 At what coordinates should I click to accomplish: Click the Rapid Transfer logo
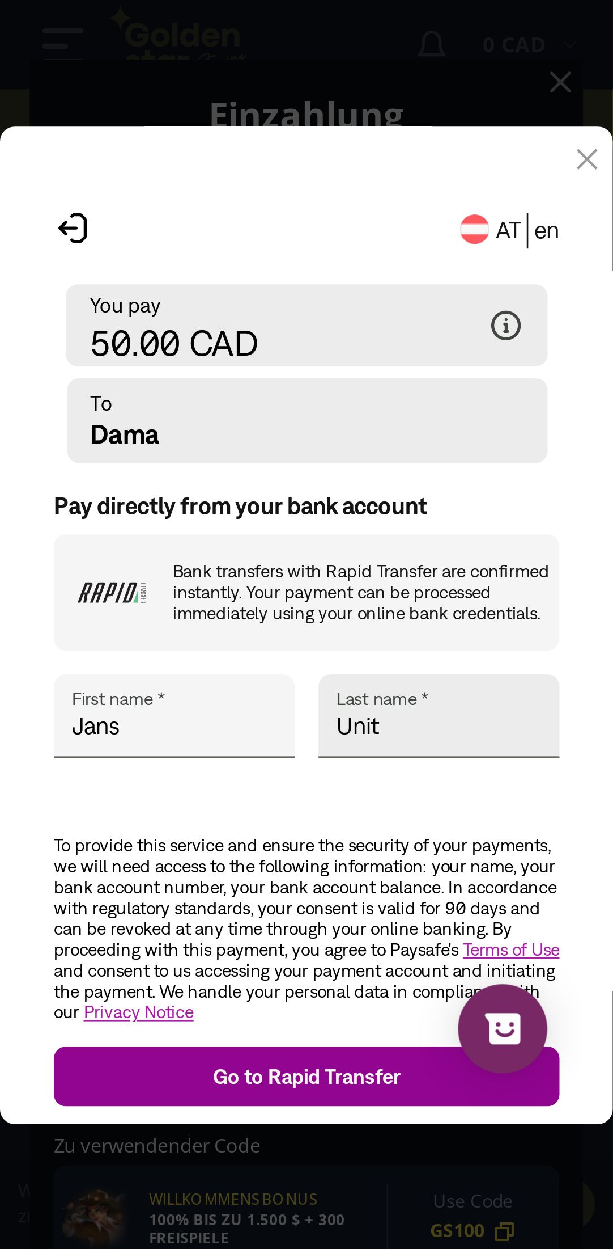(x=112, y=593)
